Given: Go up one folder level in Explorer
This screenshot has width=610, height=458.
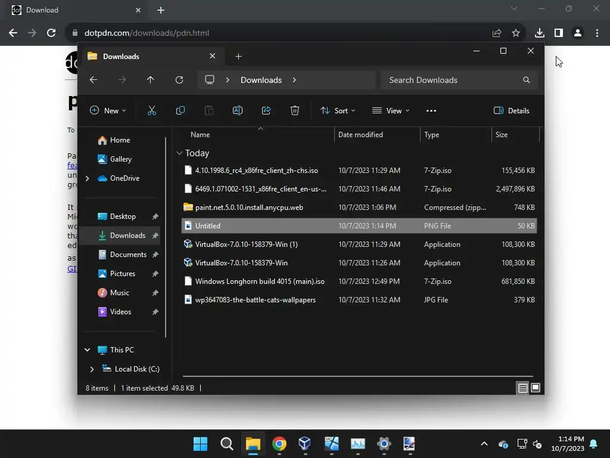Looking at the screenshot, I should pos(151,80).
